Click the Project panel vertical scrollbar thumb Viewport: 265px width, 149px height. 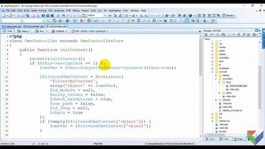[x=260, y=87]
